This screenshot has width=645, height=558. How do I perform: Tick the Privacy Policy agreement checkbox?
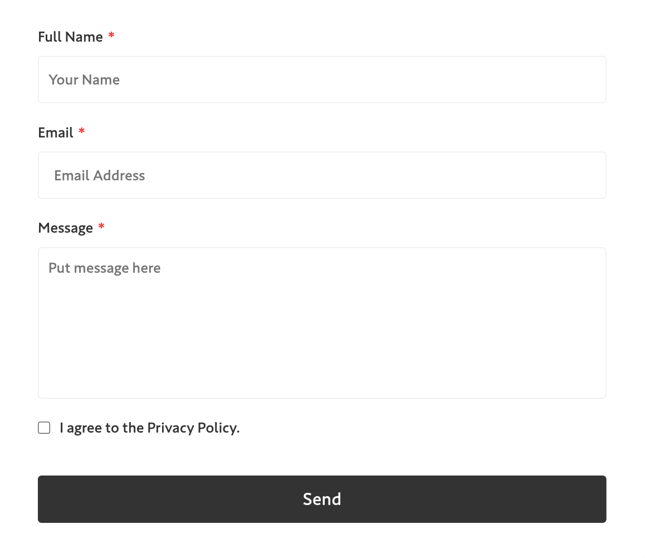pyautogui.click(x=44, y=428)
